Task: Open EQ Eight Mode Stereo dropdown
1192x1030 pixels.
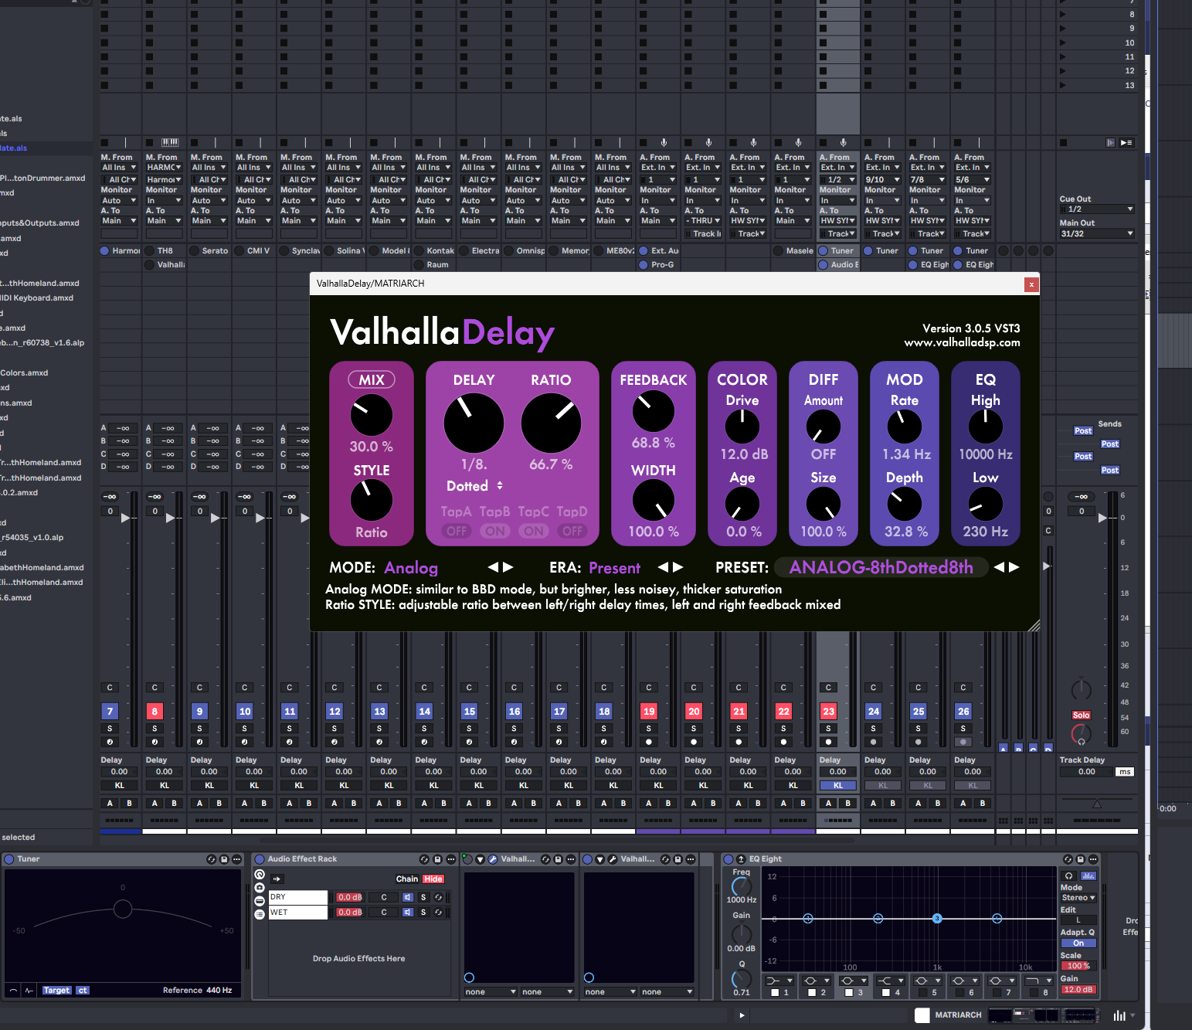Action: pyautogui.click(x=1078, y=898)
